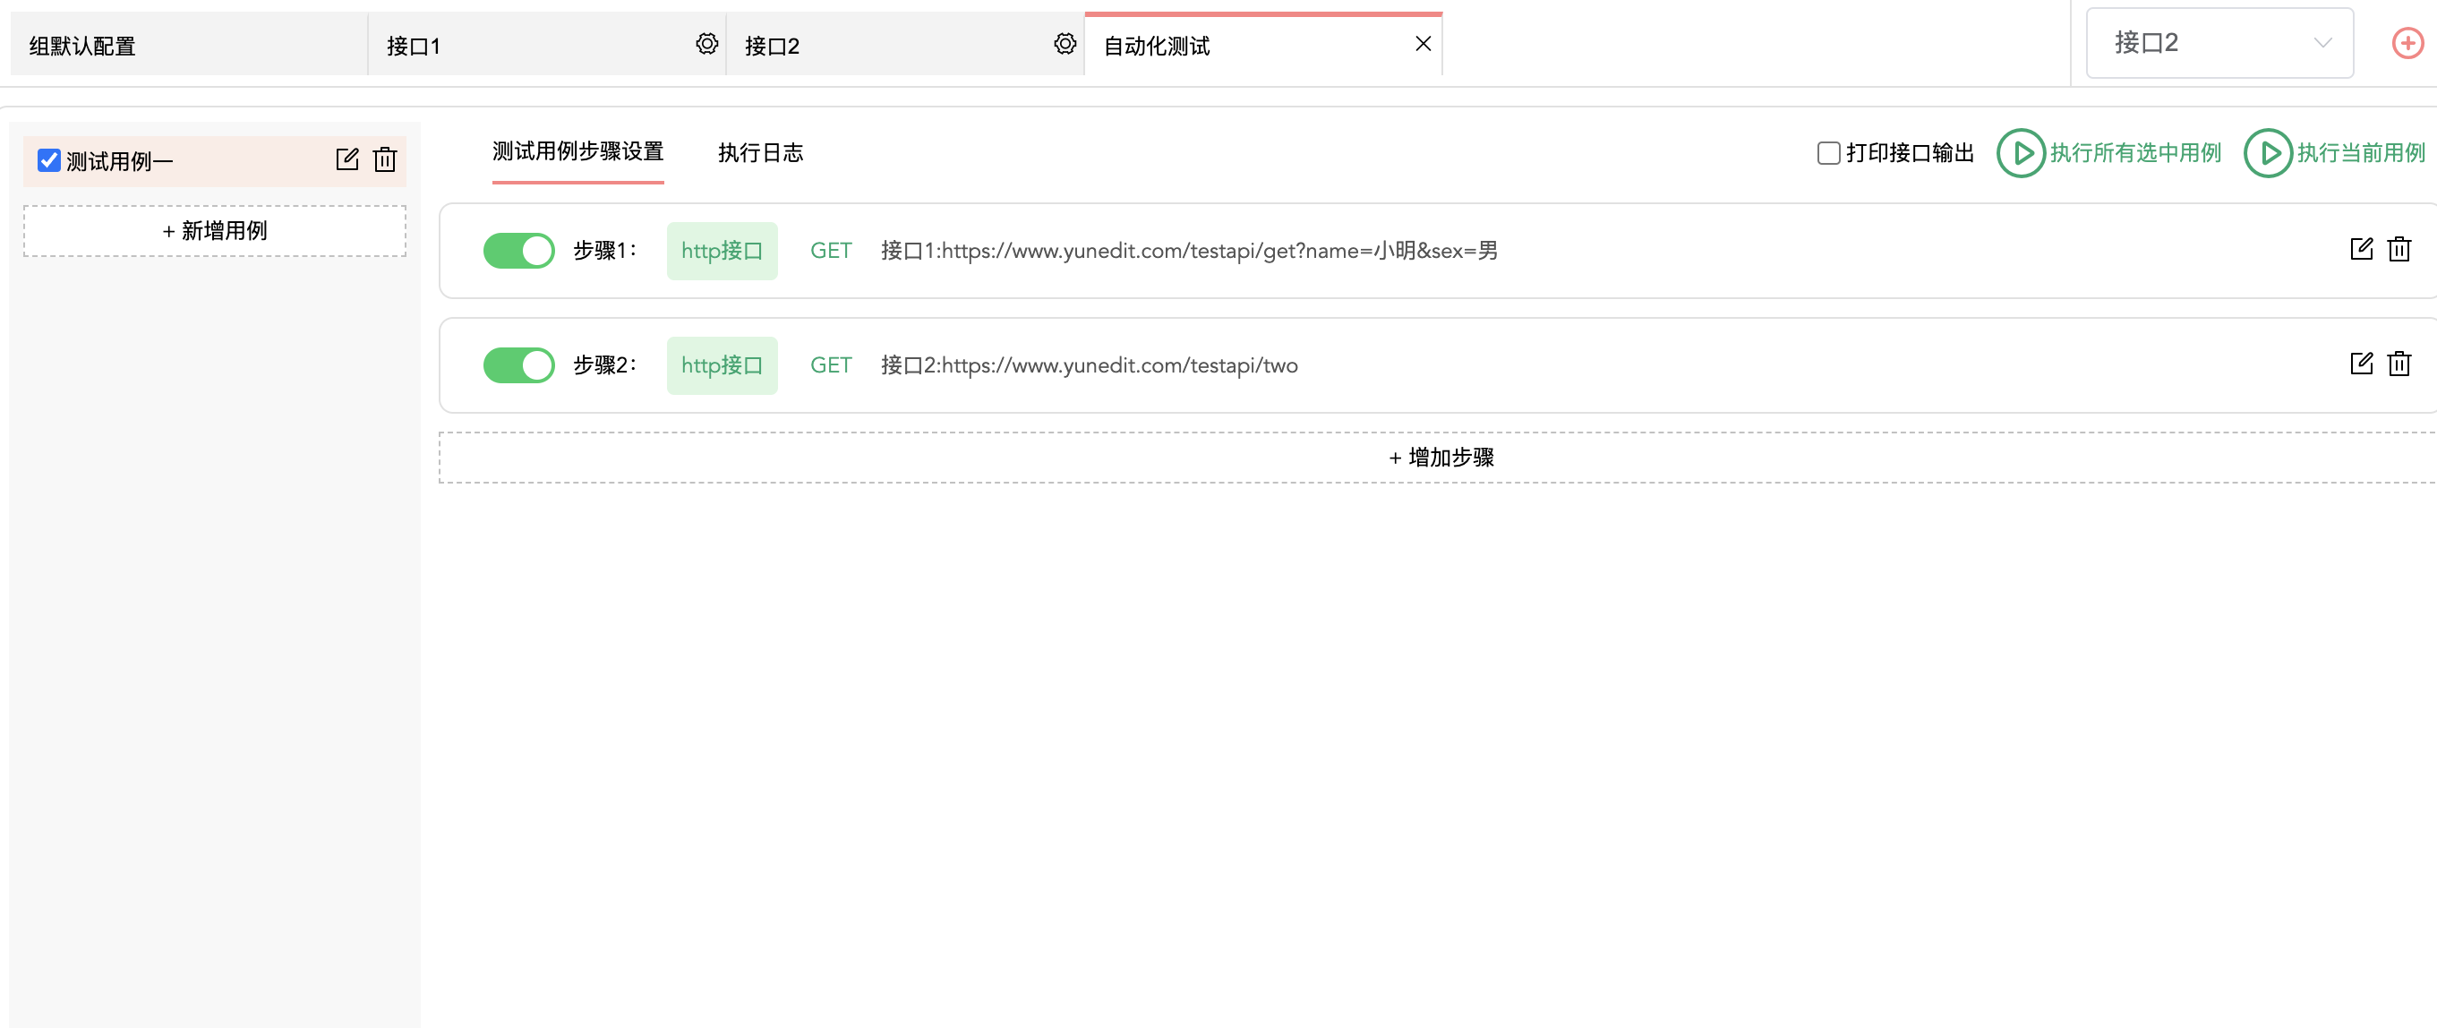Switch to 接口1 tab
Viewport: 2437px width, 1028px height.
546,45
